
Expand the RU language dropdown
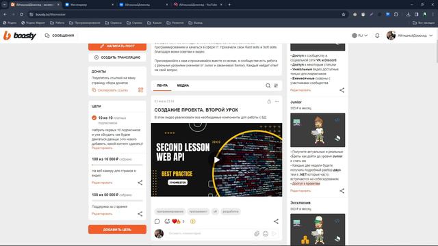point(360,36)
